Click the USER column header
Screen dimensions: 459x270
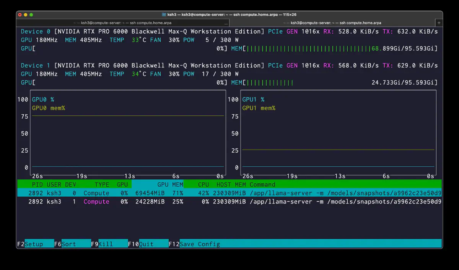pos(54,184)
